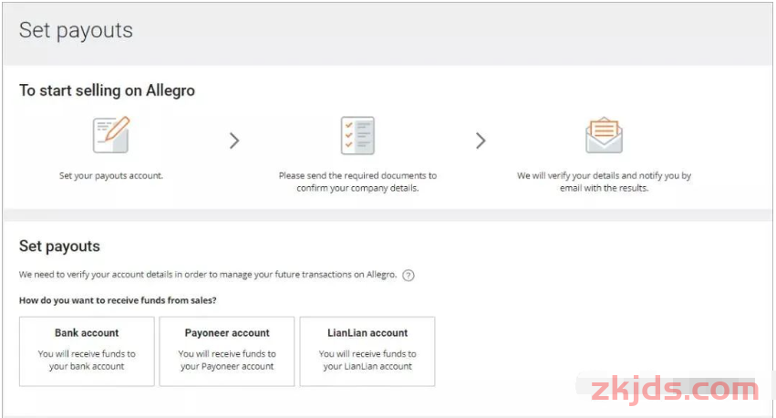Click the 'To start selling on Allegro' heading
This screenshot has width=776, height=418.
click(107, 90)
